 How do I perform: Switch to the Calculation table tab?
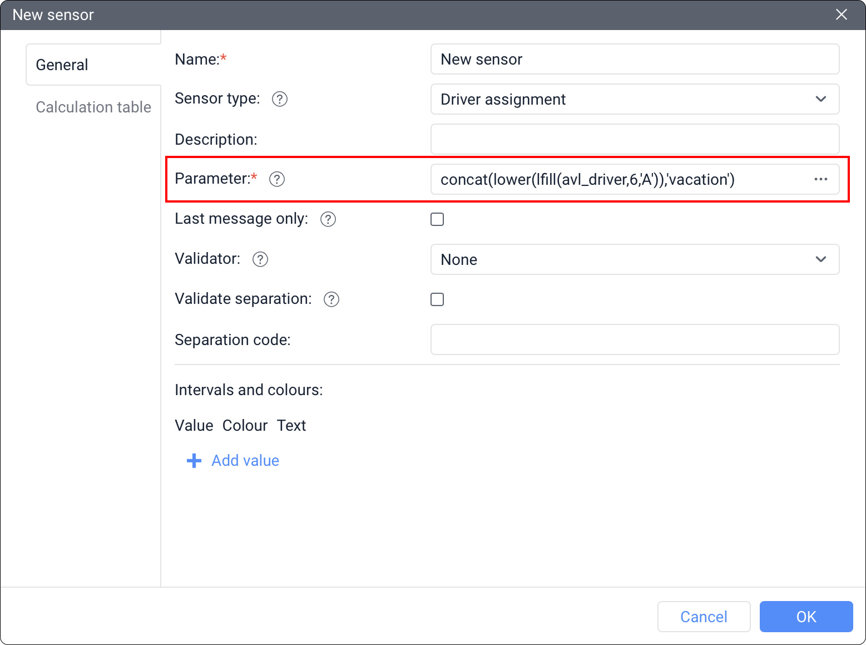pos(93,107)
